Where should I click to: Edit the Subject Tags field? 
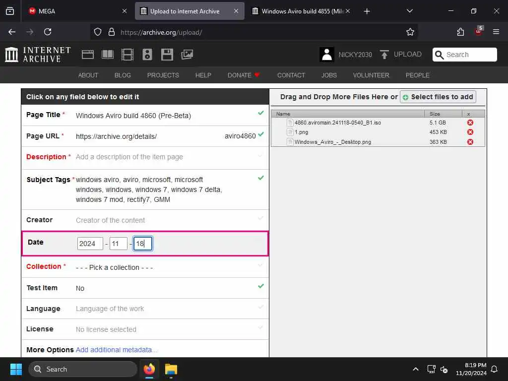coord(145,190)
